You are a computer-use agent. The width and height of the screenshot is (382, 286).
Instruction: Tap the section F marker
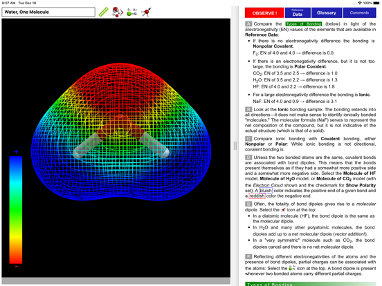[248, 256]
